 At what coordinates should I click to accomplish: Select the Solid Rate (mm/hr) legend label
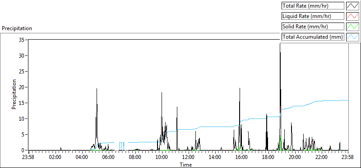point(313,27)
